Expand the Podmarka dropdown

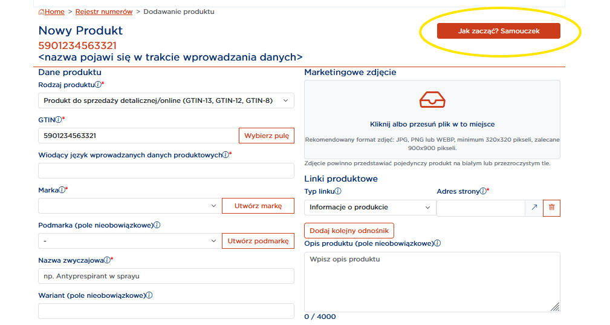click(x=129, y=241)
